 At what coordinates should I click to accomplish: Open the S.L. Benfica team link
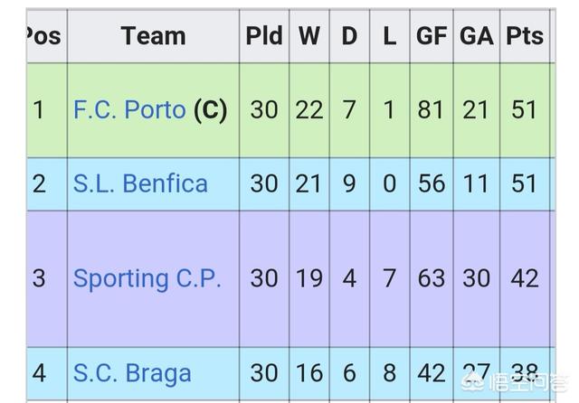tap(140, 183)
